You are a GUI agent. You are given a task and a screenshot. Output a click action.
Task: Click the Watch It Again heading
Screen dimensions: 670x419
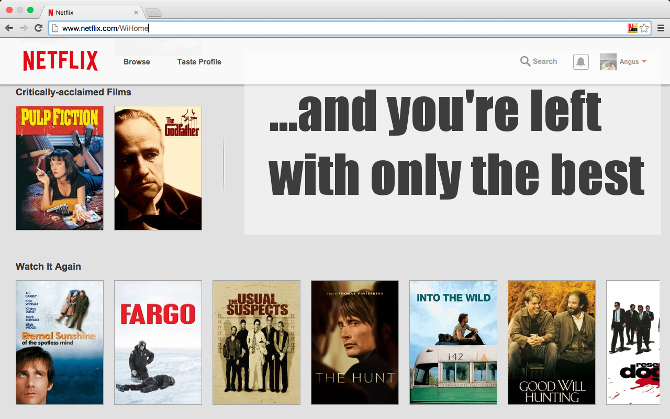tap(48, 267)
